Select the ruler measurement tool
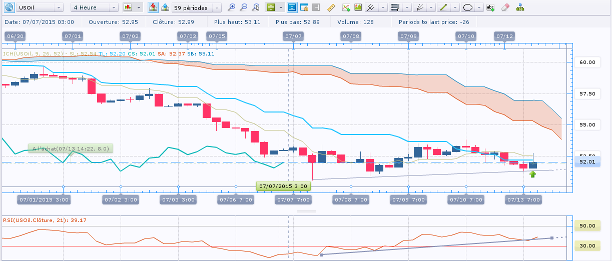This screenshot has width=612, height=261. click(331, 7)
